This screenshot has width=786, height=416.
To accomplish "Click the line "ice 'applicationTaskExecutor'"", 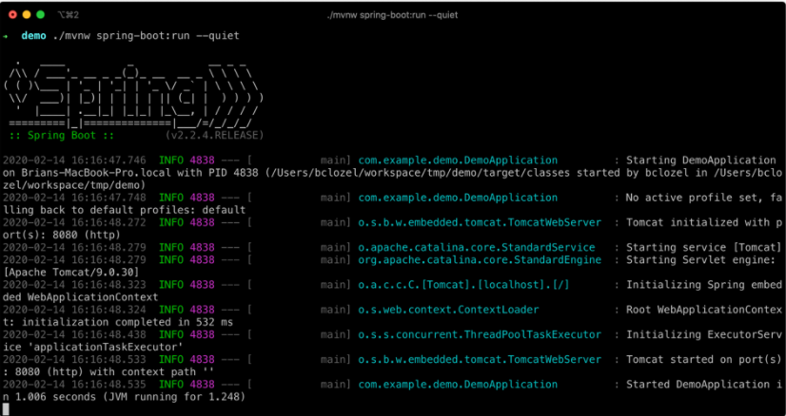I will 92,347.
